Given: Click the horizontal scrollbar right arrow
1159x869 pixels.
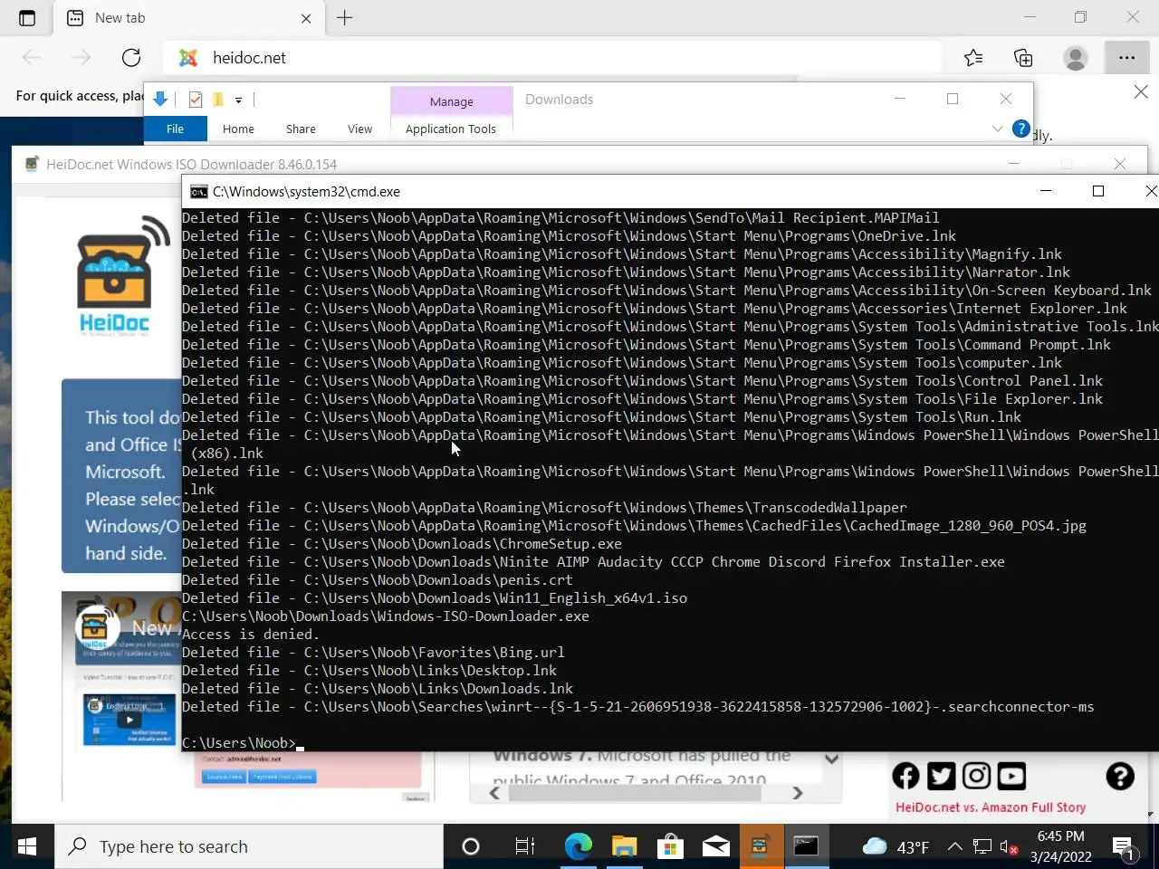Looking at the screenshot, I should pyautogui.click(x=798, y=793).
